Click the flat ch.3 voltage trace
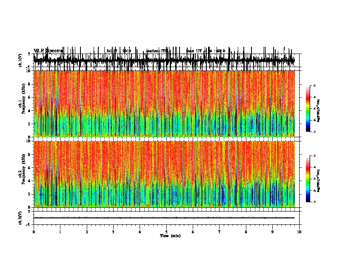337x260 pixels. coord(164,218)
